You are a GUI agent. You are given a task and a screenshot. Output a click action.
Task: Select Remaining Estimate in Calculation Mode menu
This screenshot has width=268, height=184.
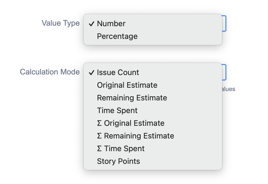point(132,98)
